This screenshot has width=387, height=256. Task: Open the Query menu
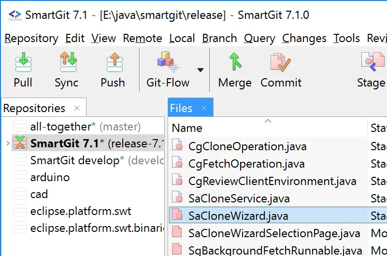[x=259, y=39]
